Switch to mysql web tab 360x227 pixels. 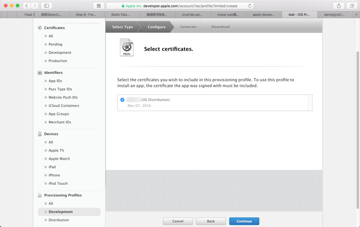(x=228, y=14)
